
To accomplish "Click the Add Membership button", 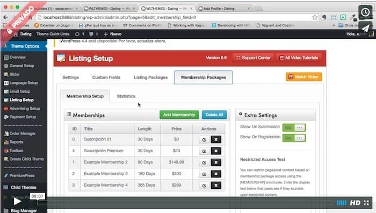I will 179,115.
